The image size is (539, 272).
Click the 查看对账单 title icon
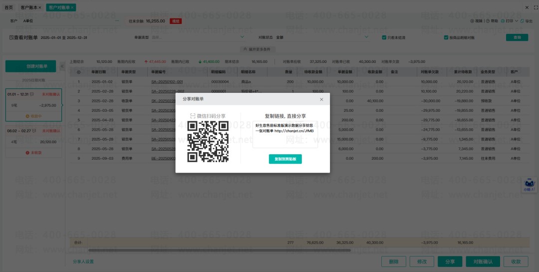[11, 37]
